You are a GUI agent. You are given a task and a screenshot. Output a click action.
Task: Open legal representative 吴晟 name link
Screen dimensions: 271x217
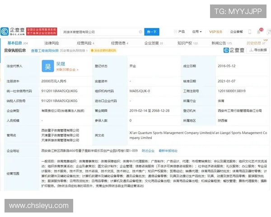point(61,64)
